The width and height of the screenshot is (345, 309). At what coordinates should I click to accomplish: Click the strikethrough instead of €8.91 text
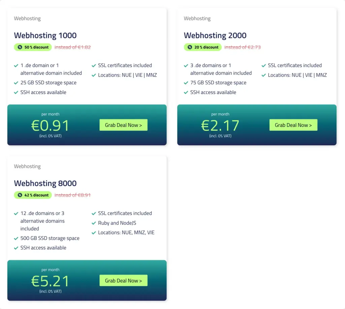point(73,195)
